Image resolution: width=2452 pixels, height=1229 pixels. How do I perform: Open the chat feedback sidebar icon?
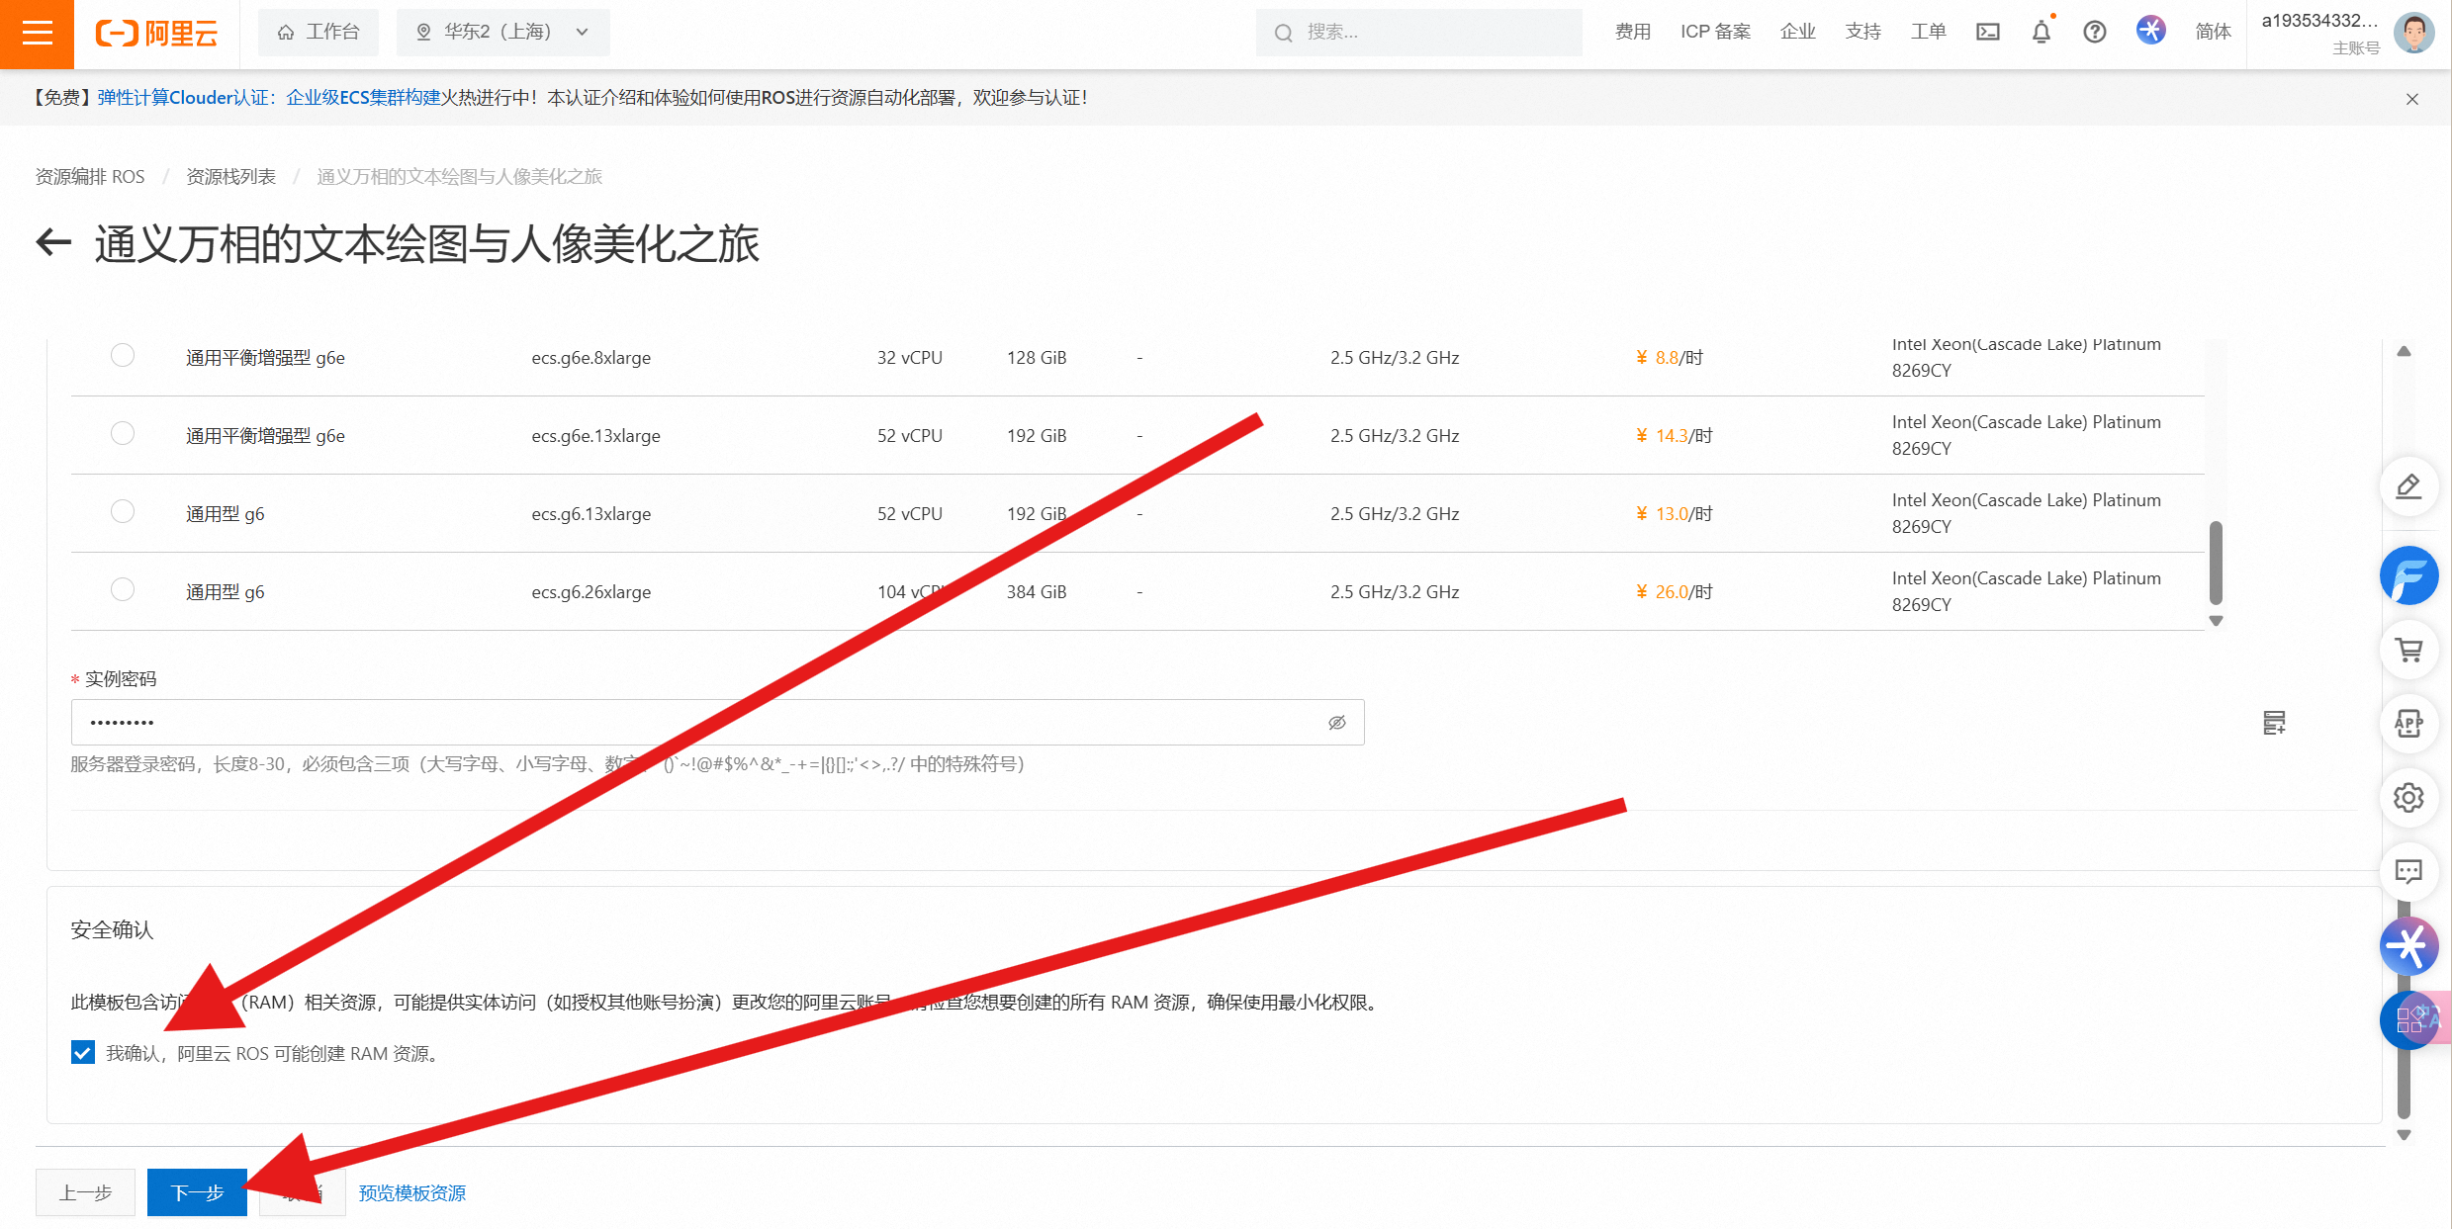coord(2408,872)
